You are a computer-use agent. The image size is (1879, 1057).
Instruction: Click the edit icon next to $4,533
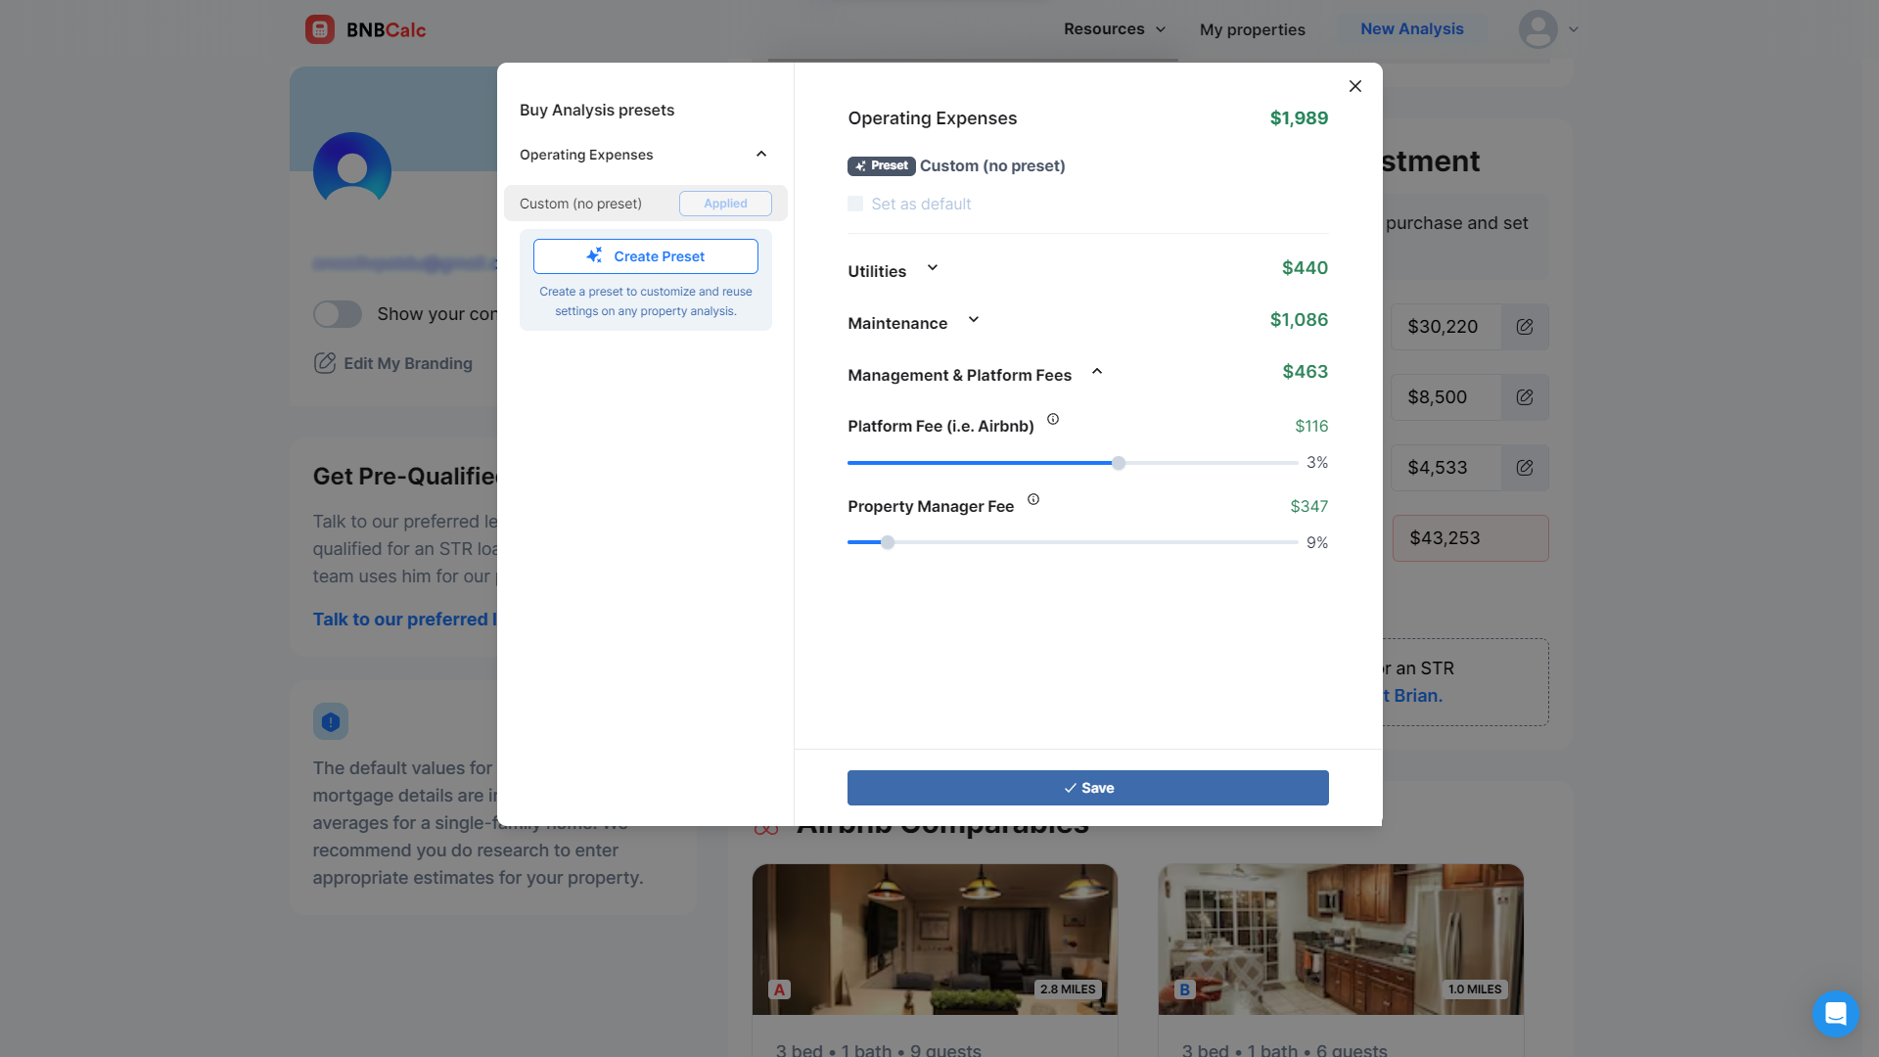1524,467
